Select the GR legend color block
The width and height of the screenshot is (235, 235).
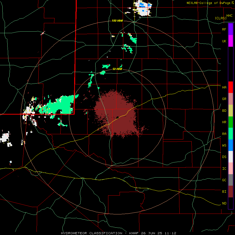tap(231, 99)
